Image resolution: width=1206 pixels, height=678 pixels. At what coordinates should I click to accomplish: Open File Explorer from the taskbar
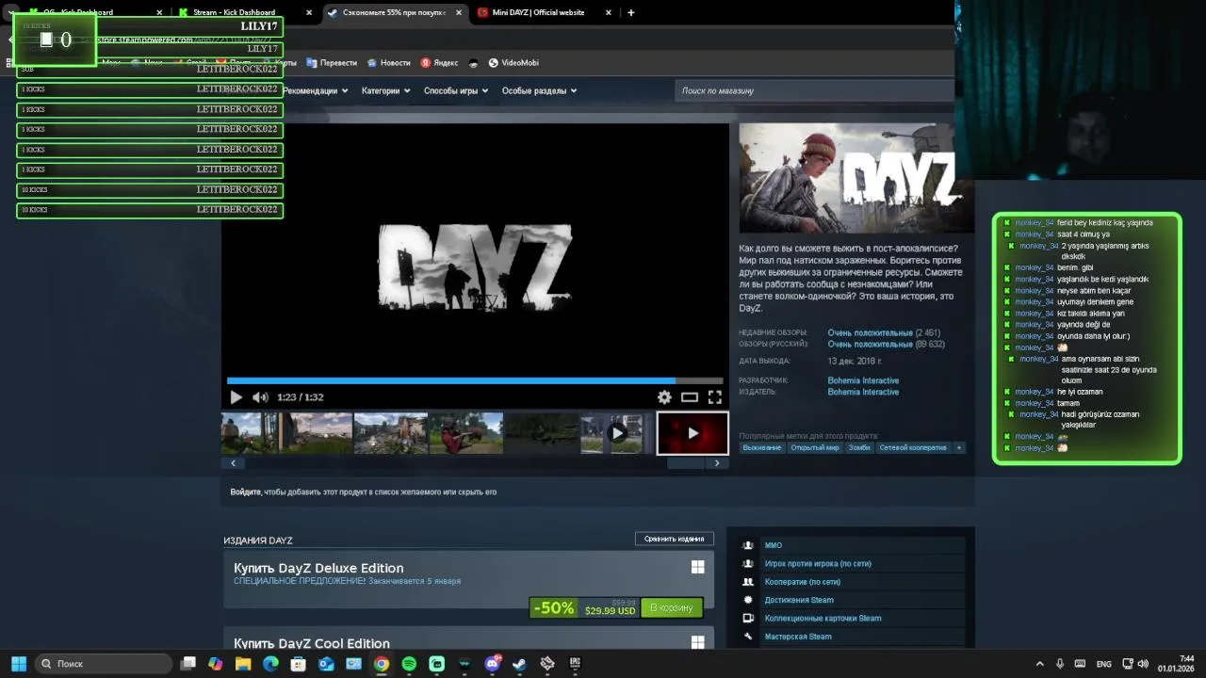click(243, 664)
